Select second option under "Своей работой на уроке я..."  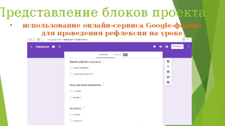pyautogui.click(x=71, y=74)
